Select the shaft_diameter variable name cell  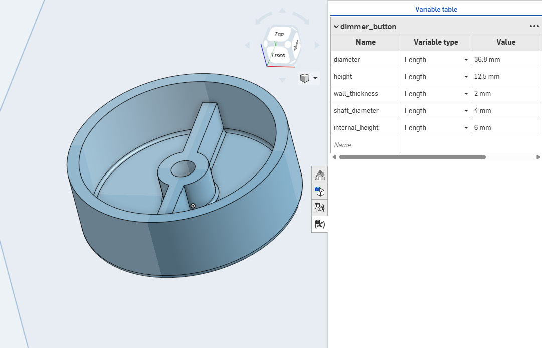[x=366, y=111]
